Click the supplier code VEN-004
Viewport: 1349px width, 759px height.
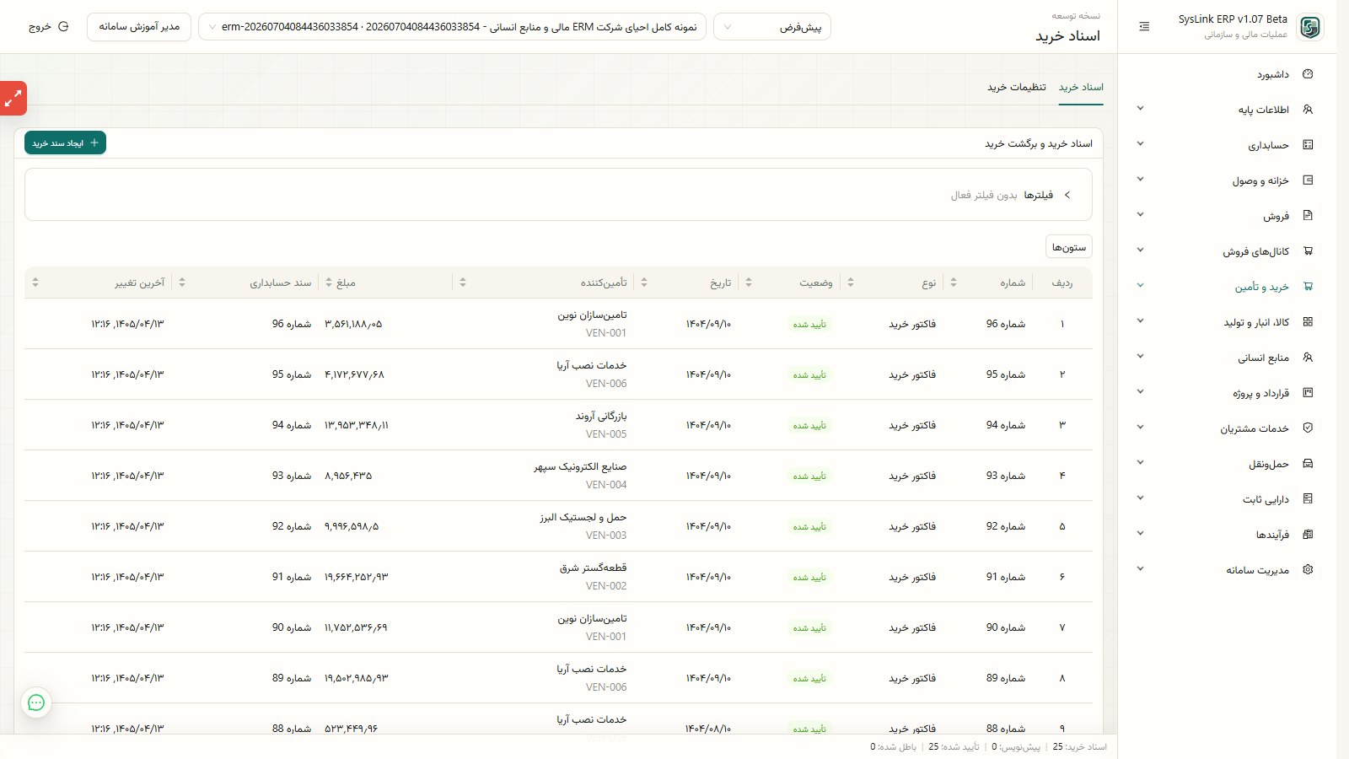[x=606, y=485]
